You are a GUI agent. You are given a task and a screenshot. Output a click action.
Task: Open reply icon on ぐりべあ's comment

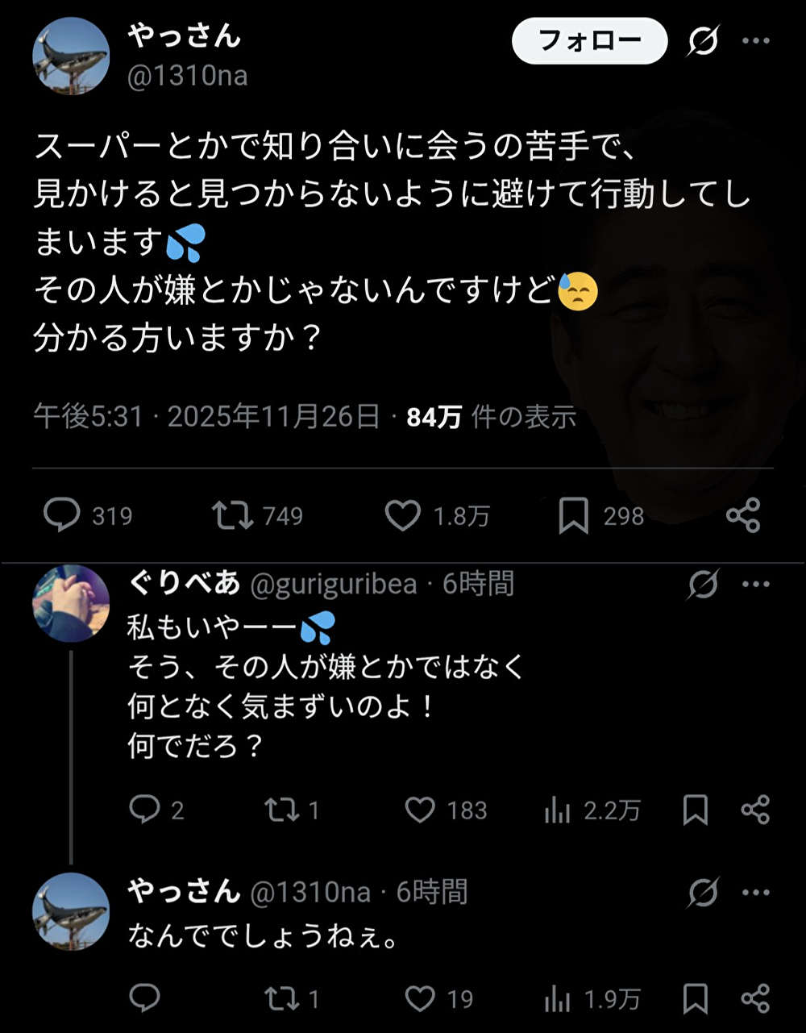(145, 810)
